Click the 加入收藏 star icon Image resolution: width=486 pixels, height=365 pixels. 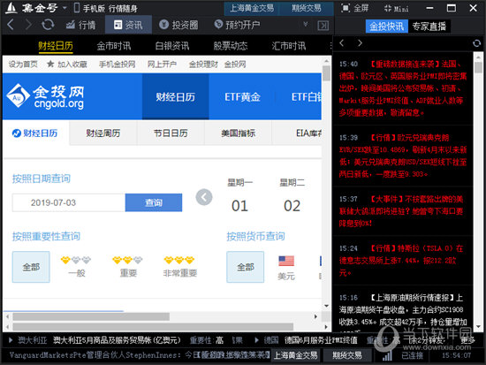(x=50, y=64)
